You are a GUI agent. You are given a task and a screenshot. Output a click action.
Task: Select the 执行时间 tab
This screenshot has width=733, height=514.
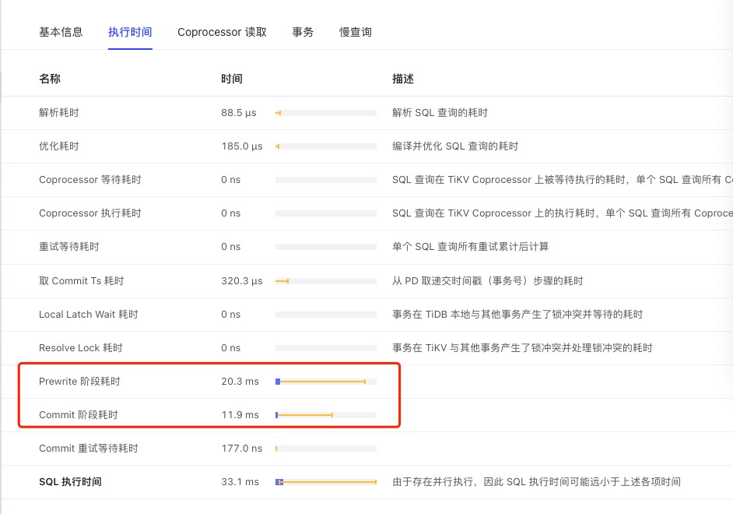(130, 32)
